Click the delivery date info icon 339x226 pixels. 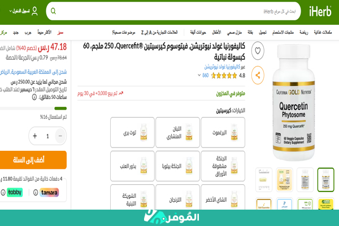click(x=34, y=97)
